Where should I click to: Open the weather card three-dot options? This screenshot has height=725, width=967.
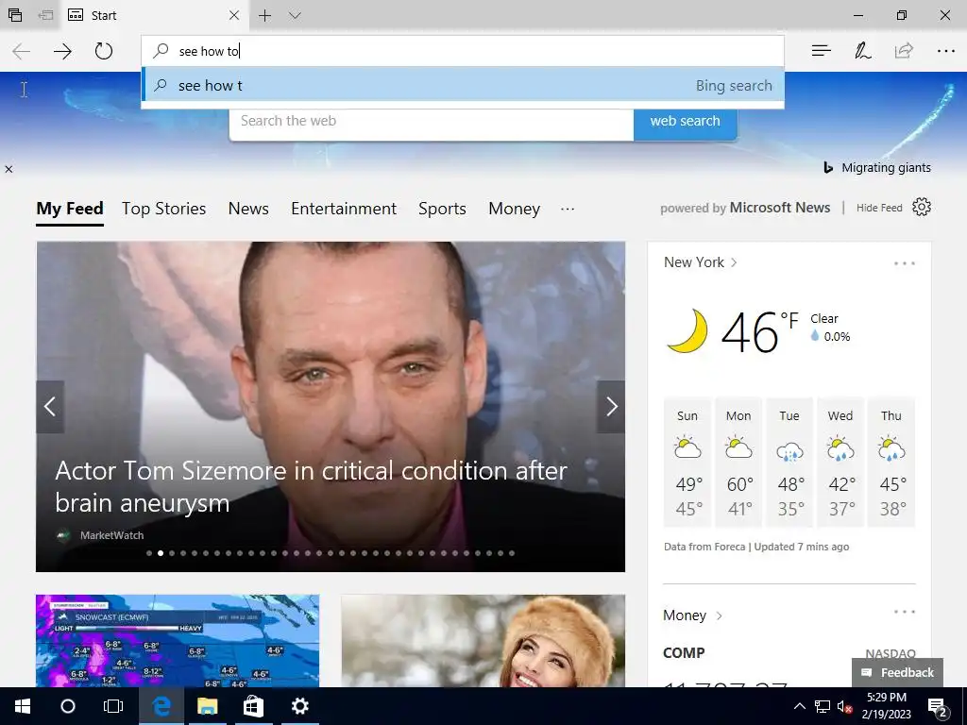[904, 263]
